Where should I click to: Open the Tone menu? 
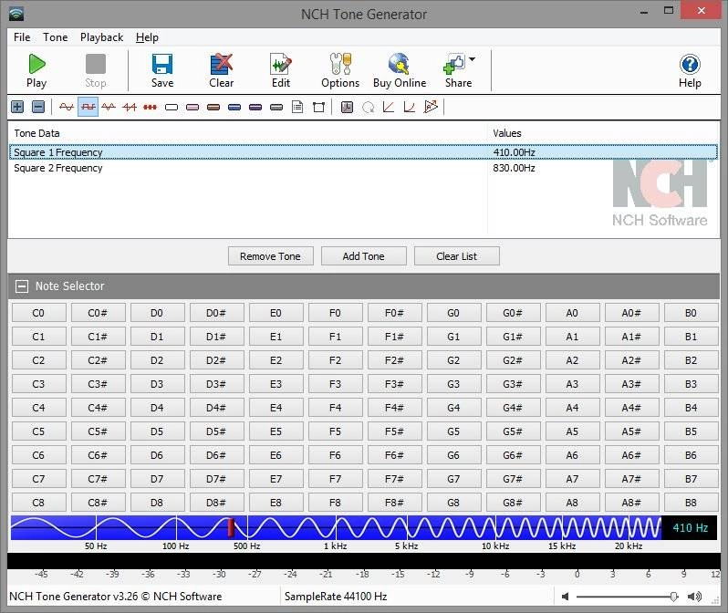[x=56, y=37]
